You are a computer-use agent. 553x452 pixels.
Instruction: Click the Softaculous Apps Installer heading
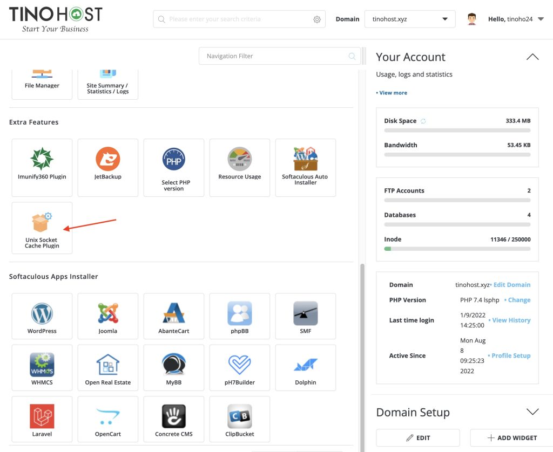pos(53,277)
